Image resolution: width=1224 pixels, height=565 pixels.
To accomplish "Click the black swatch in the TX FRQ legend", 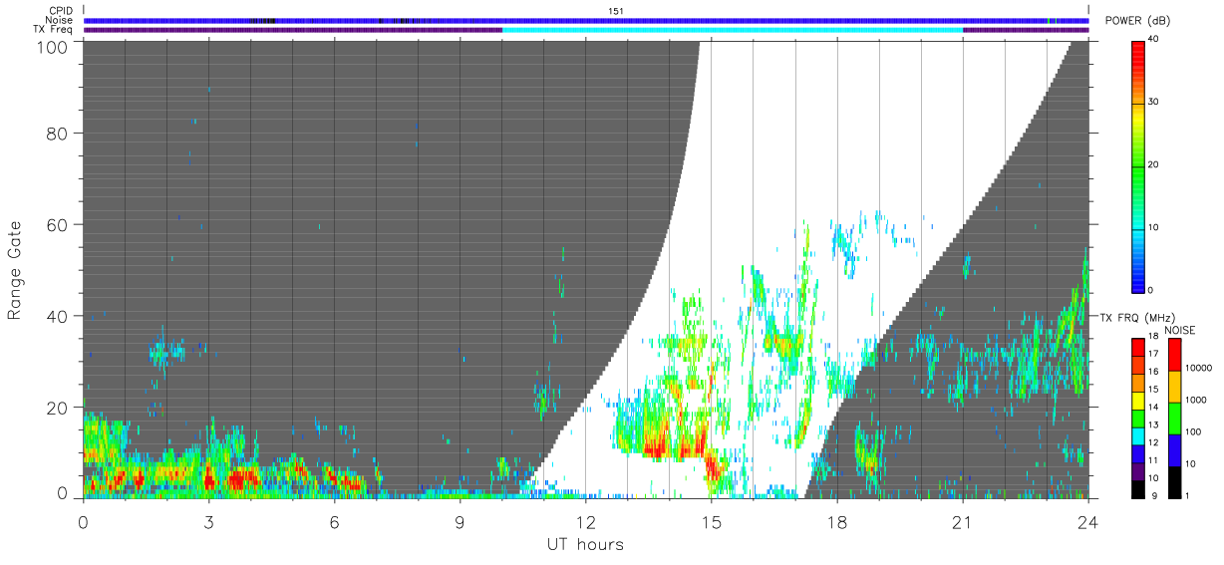I will (1139, 487).
